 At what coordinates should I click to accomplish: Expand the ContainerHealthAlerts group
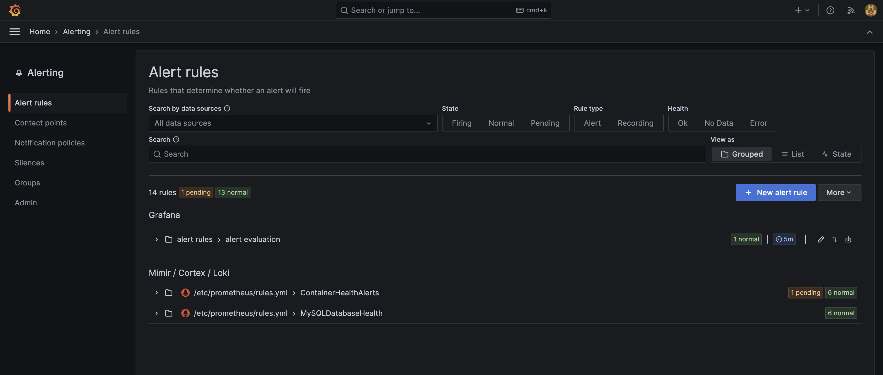click(x=156, y=293)
